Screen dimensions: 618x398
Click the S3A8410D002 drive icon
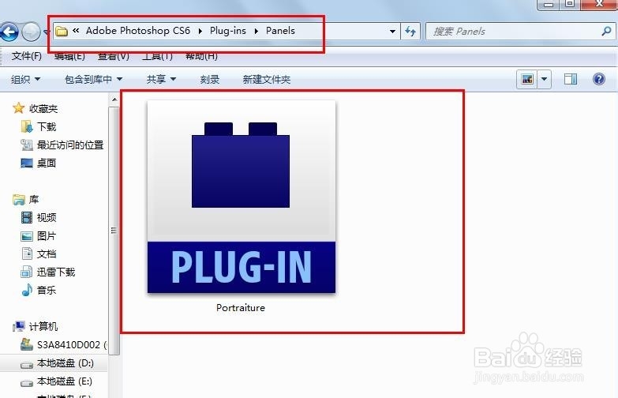[27, 344]
